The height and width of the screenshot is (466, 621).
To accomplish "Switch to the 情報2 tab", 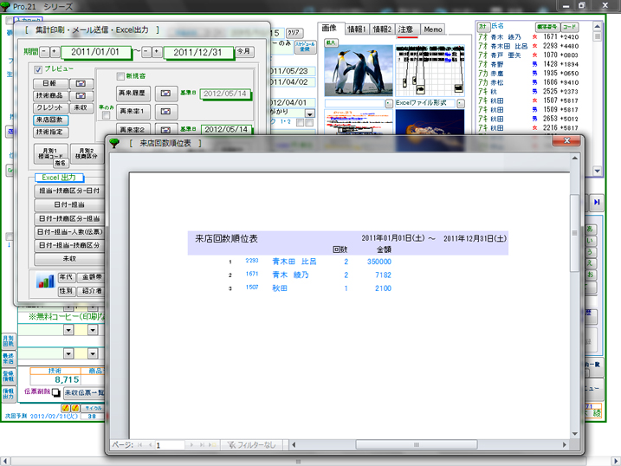I will 382,29.
